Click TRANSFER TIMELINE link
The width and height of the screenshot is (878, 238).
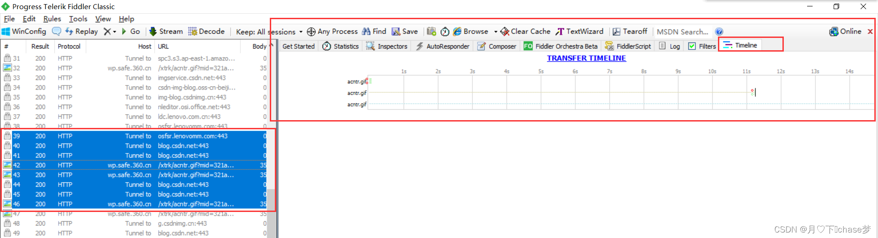coord(586,58)
